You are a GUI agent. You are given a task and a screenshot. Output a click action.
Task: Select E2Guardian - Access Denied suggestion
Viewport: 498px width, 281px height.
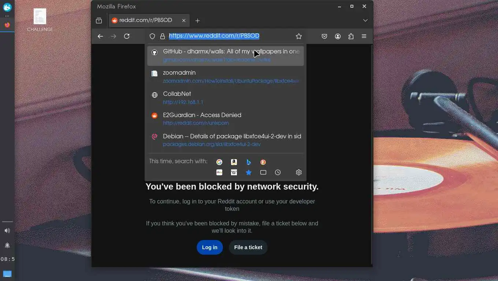tap(226, 119)
